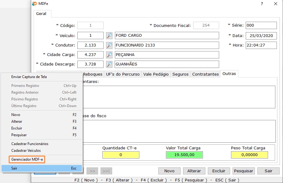
Task: Click the Série input field
Action: 261,25
